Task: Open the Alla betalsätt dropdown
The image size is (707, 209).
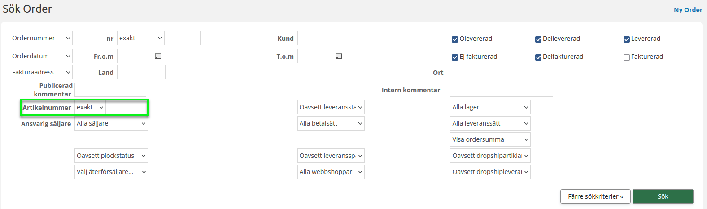Action: coord(331,123)
